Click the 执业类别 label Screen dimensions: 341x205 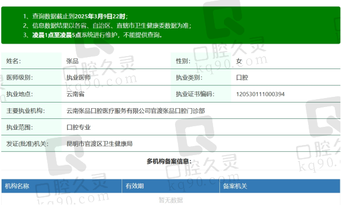(189, 78)
